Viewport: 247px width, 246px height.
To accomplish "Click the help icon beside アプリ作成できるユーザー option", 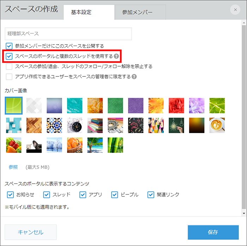I will tap(134, 76).
